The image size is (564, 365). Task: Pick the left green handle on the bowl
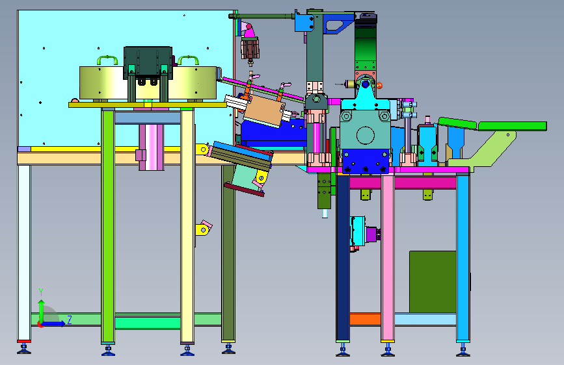click(x=107, y=60)
